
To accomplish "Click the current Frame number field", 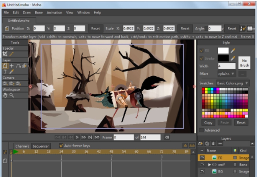I will 124,137.
